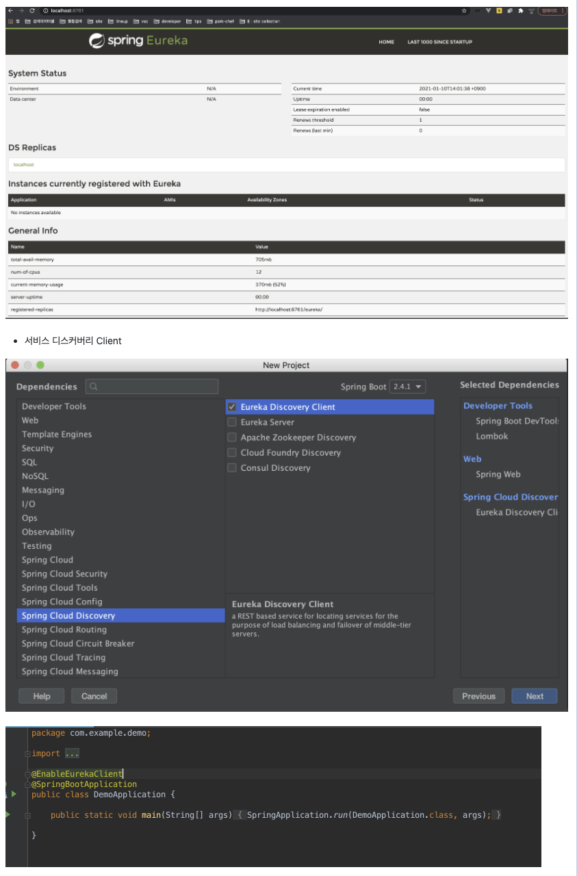
Task: Collapse the main method fold marker
Action: [x=27, y=815]
